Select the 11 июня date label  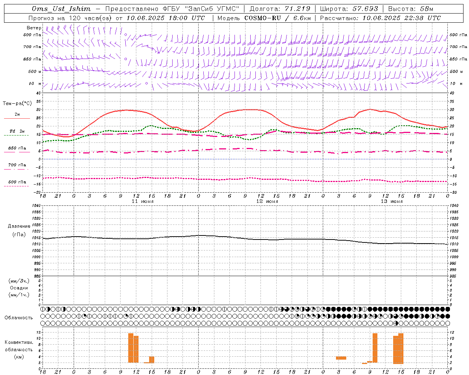[x=143, y=201]
